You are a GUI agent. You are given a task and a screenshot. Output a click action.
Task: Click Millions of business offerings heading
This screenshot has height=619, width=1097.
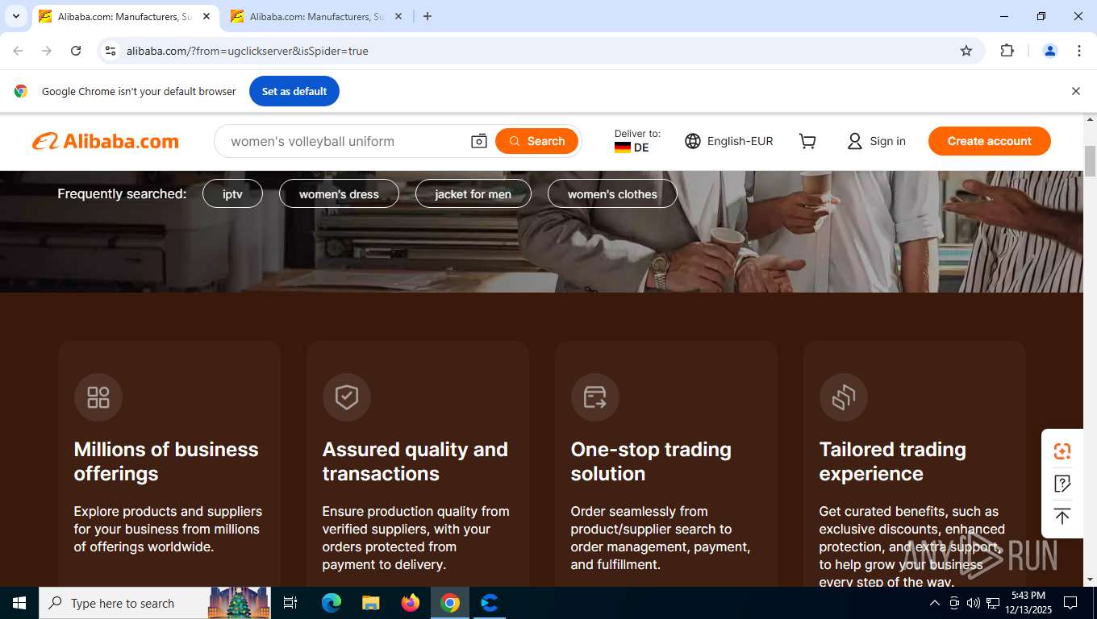(x=166, y=461)
